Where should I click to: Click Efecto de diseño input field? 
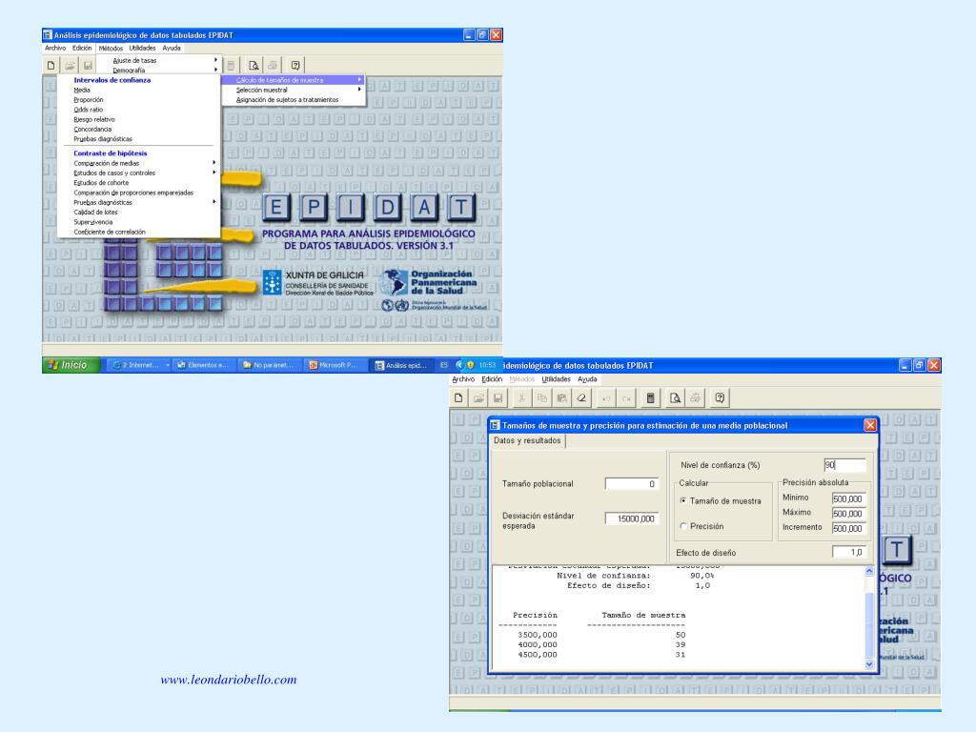(x=849, y=552)
